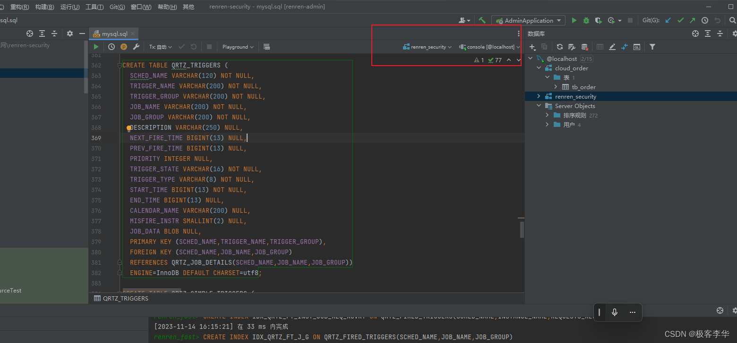The height and width of the screenshot is (343, 737).
Task: Click the editor vertical scrollbar thumb
Action: 522,230
